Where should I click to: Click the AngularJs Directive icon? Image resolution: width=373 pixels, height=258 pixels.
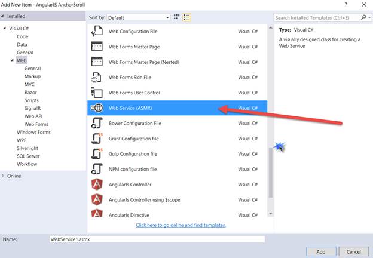97,213
